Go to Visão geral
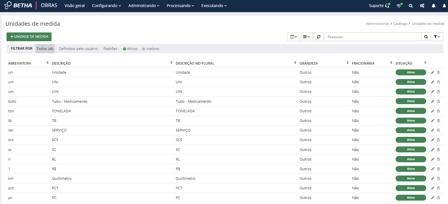The image size is (448, 204). point(74,6)
